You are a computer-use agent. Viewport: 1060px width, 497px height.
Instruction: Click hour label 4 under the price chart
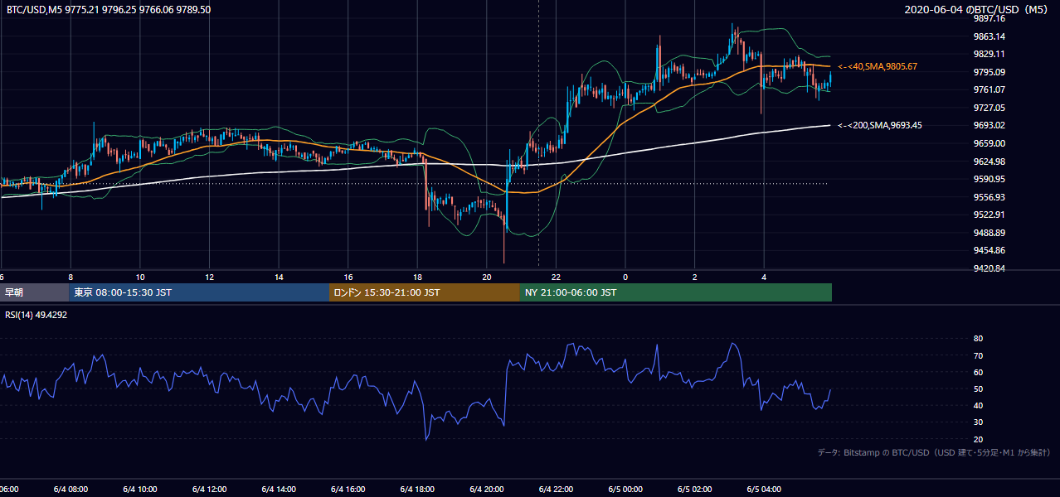764,277
